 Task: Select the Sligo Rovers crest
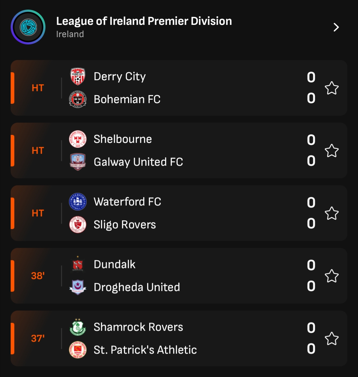coord(78,224)
